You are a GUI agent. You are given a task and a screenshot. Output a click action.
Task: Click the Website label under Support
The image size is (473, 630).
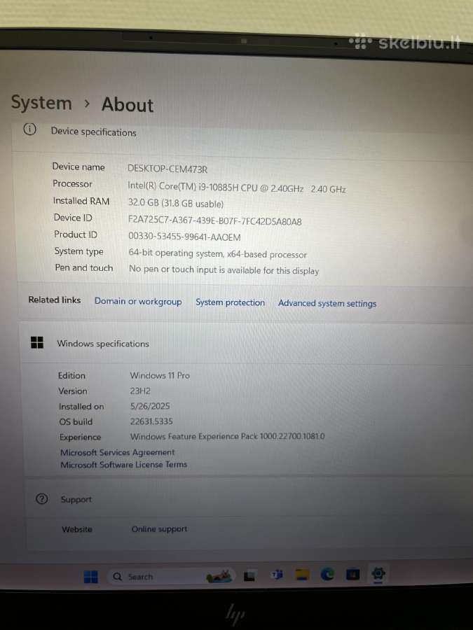coord(77,529)
